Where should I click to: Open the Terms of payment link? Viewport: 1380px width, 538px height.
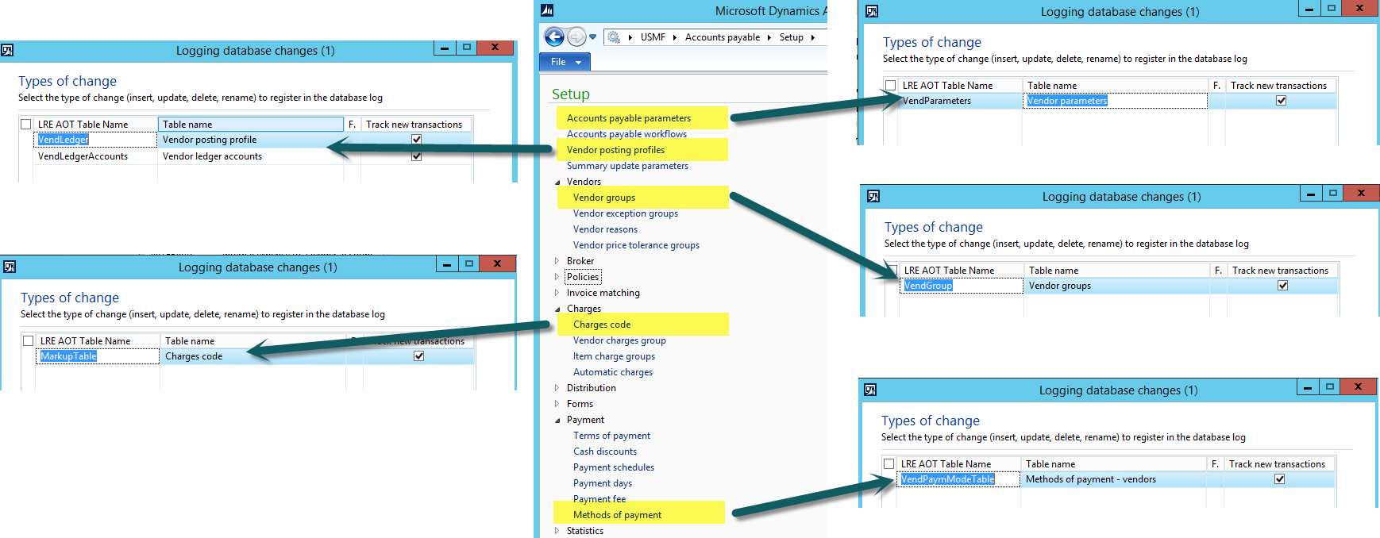click(x=611, y=436)
